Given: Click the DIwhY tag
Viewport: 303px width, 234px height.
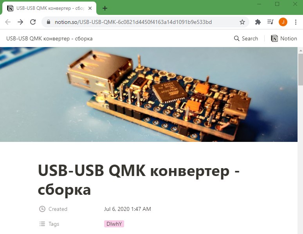Looking at the screenshot, I should pyautogui.click(x=114, y=224).
